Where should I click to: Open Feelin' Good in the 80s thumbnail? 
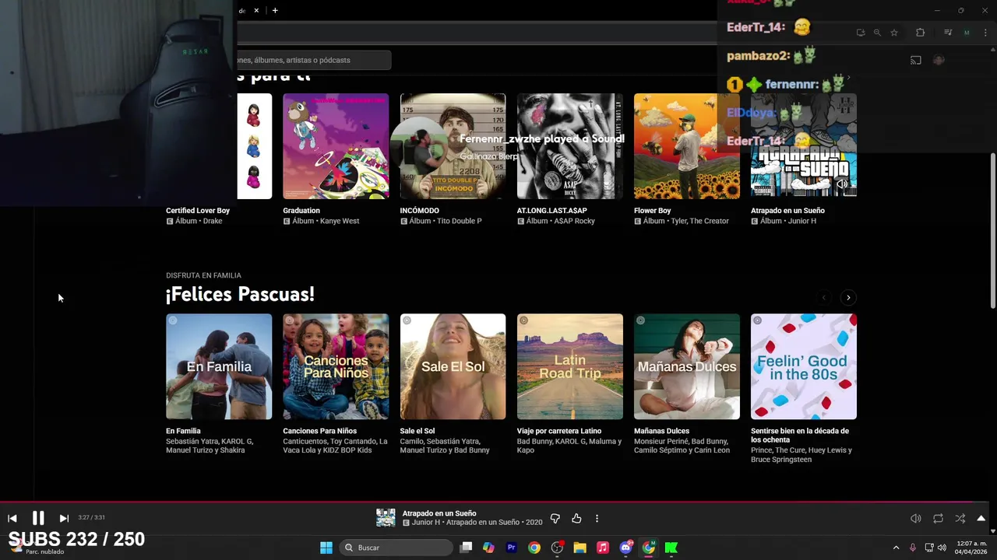click(804, 366)
